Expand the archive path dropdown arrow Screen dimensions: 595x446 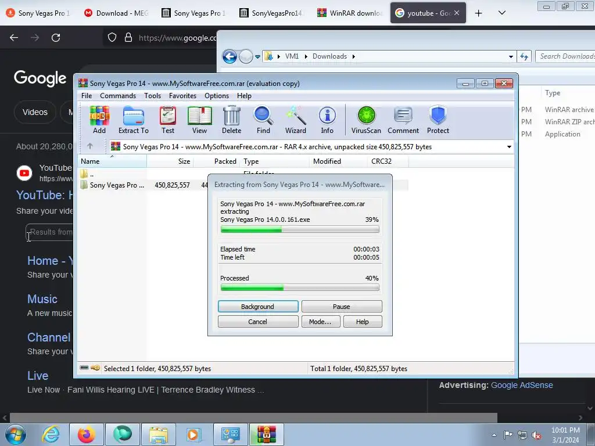click(509, 146)
